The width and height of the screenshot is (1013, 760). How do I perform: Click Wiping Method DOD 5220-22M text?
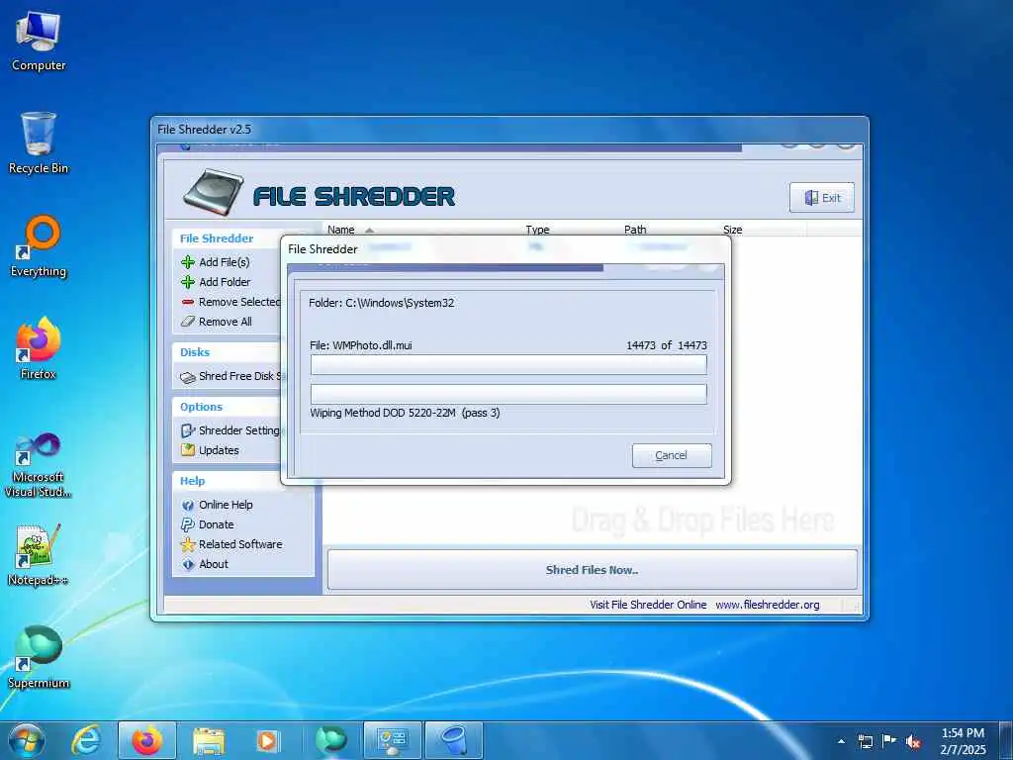(405, 413)
